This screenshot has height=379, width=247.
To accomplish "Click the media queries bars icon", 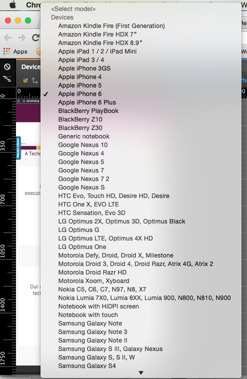I will (7, 79).
